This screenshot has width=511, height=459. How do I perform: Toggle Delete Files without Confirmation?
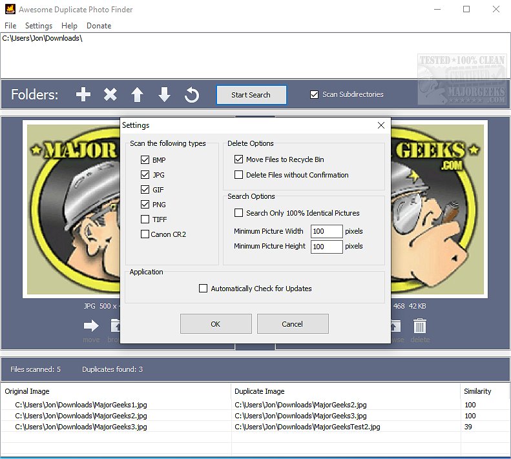point(239,175)
